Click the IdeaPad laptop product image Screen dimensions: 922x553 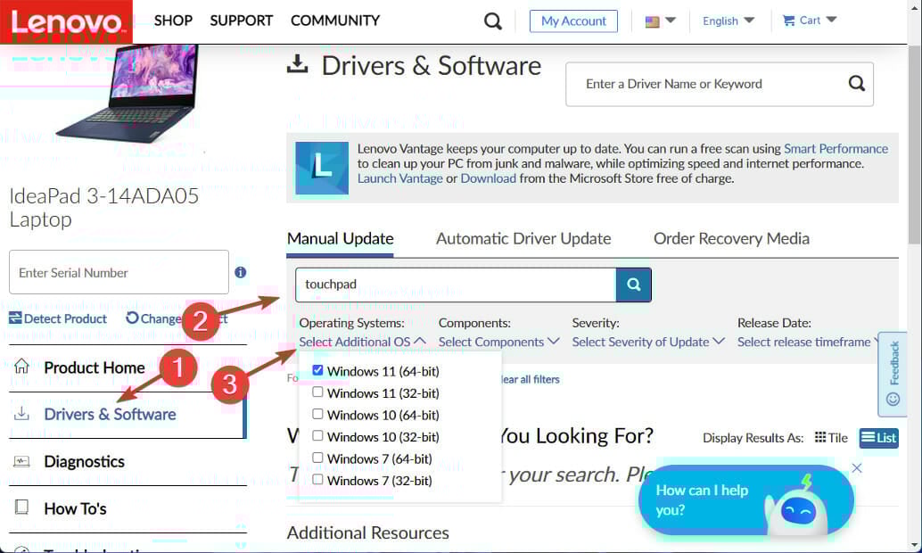coord(128,93)
